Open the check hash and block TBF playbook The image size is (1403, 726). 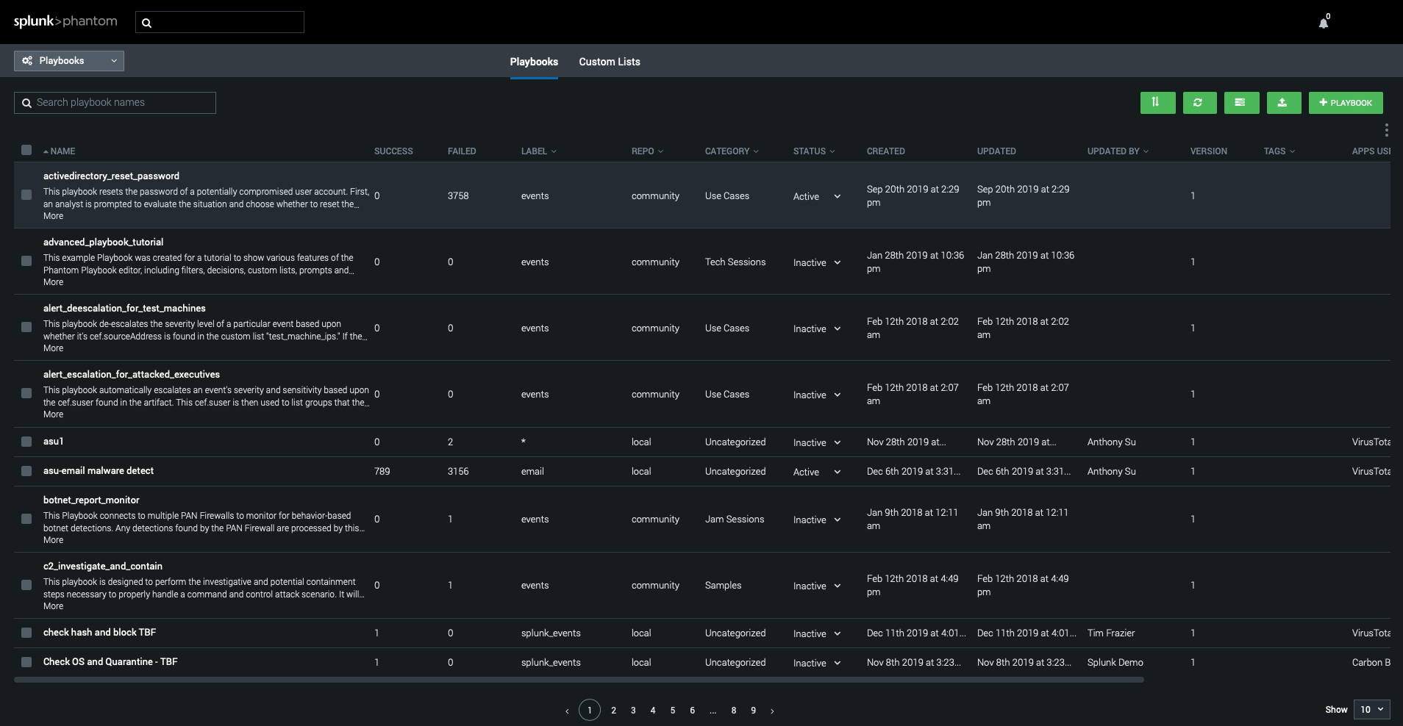[99, 633]
